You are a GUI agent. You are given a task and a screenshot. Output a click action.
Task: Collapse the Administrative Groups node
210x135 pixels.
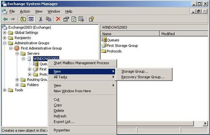[4, 43]
